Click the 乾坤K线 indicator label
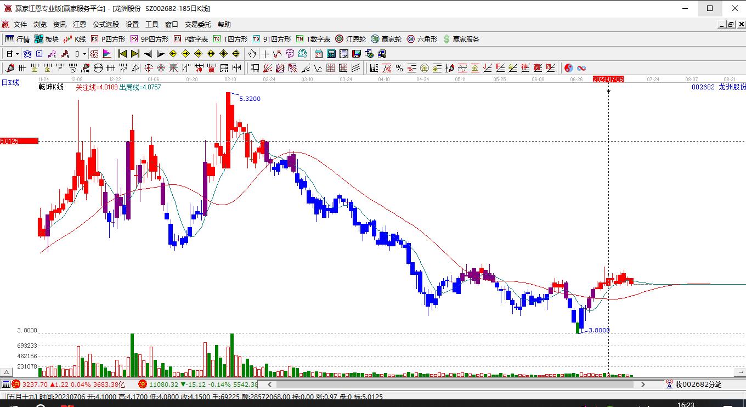 (x=51, y=87)
